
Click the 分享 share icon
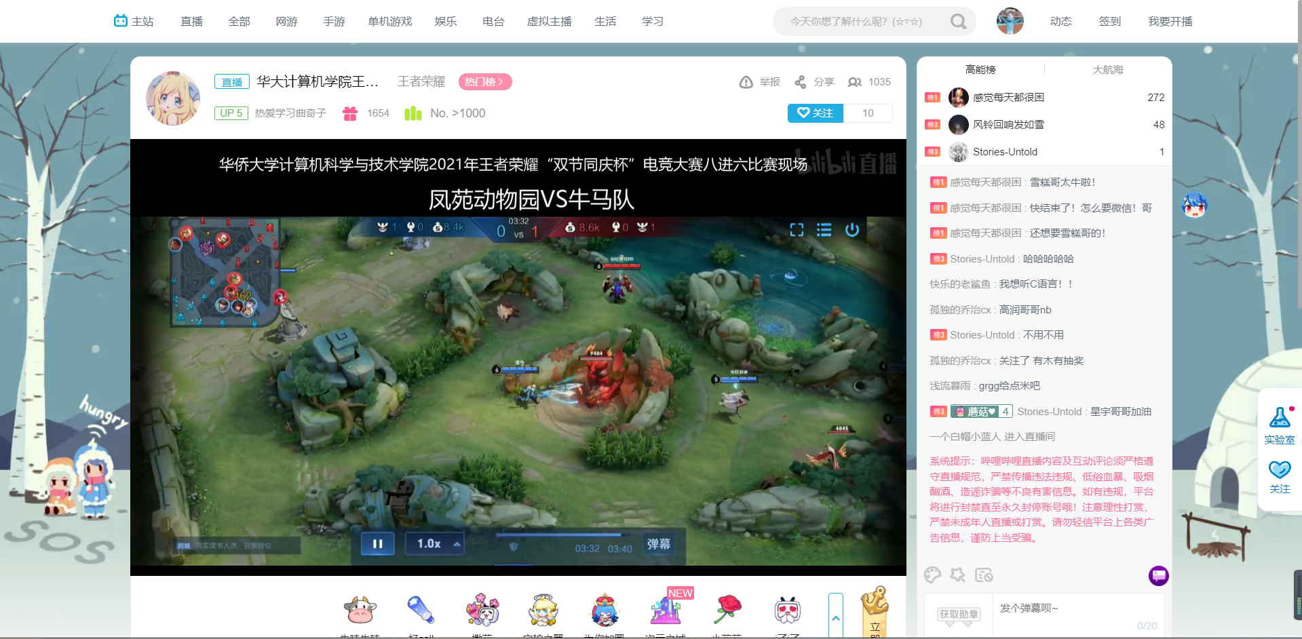[x=801, y=82]
